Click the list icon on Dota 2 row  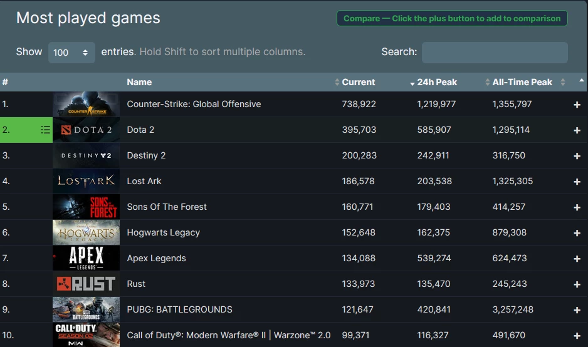(45, 130)
